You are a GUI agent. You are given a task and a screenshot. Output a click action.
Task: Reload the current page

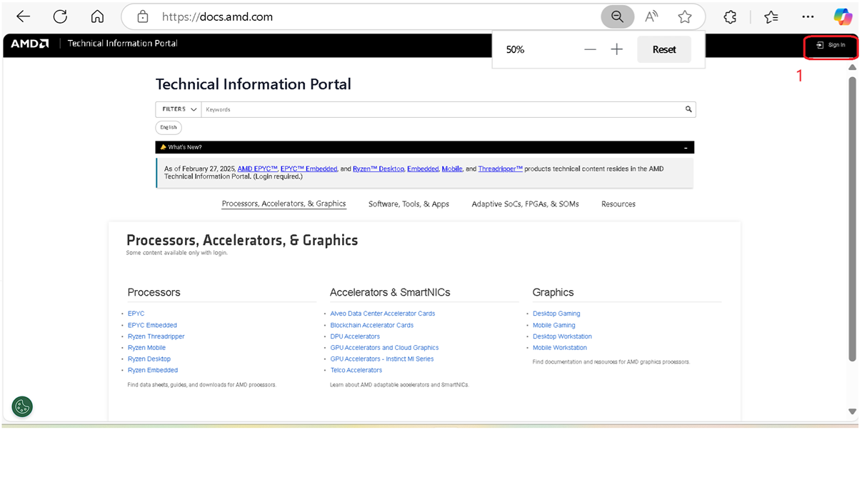tap(60, 16)
